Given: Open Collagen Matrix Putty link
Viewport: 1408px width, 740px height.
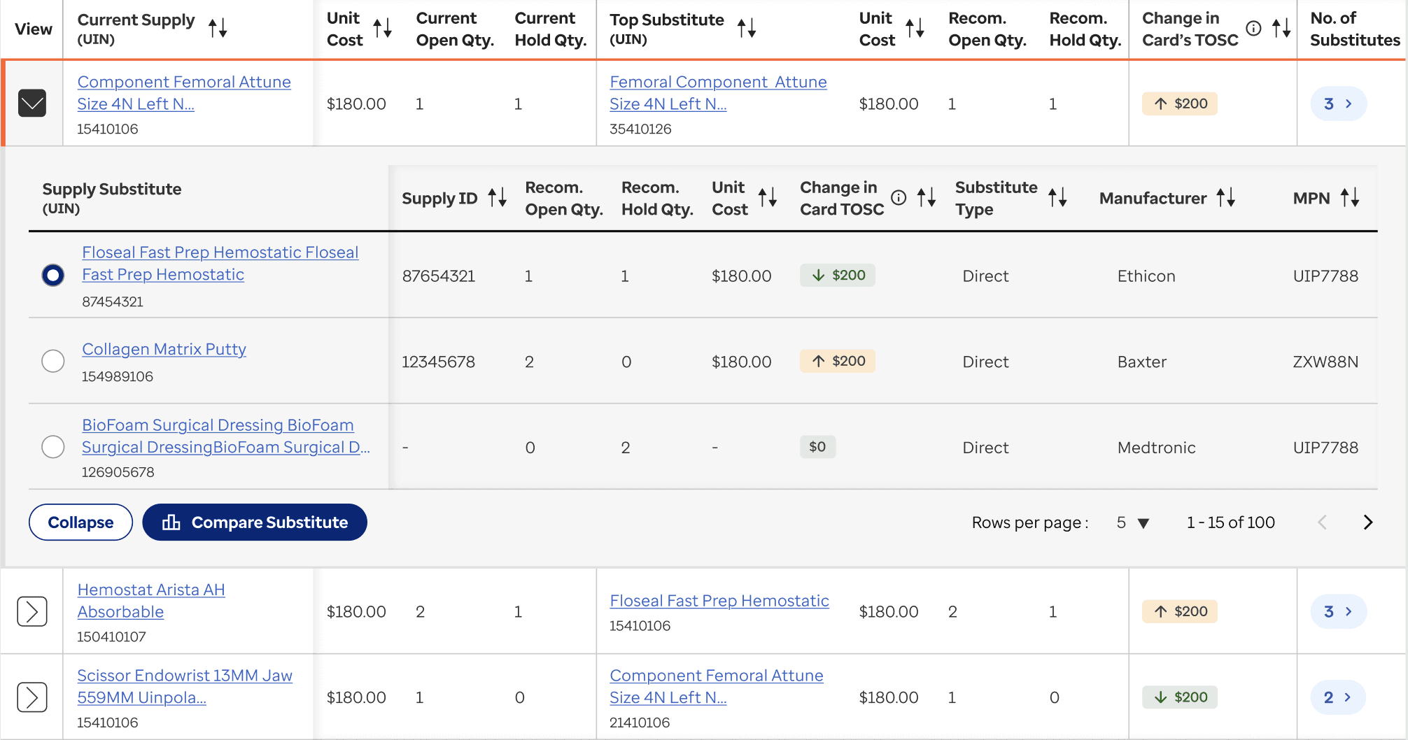Looking at the screenshot, I should coord(164,349).
